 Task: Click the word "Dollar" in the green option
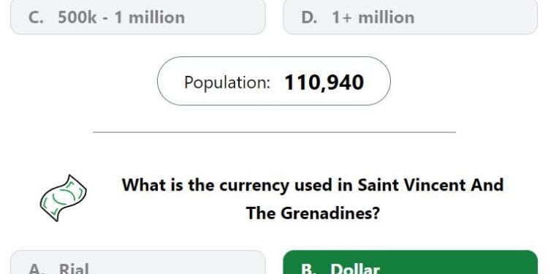[355, 269]
